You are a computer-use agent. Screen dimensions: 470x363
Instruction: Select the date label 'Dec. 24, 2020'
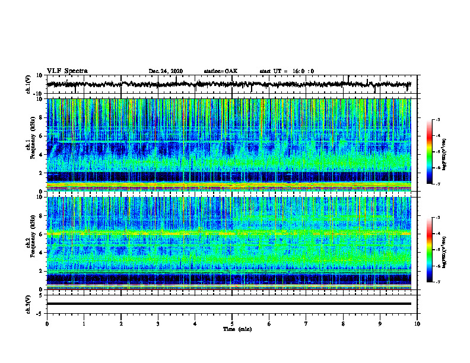coord(166,71)
